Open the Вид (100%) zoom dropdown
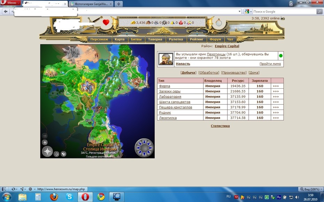 coord(311,189)
